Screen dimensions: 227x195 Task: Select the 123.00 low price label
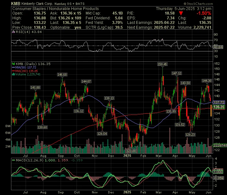(x=131, y=151)
